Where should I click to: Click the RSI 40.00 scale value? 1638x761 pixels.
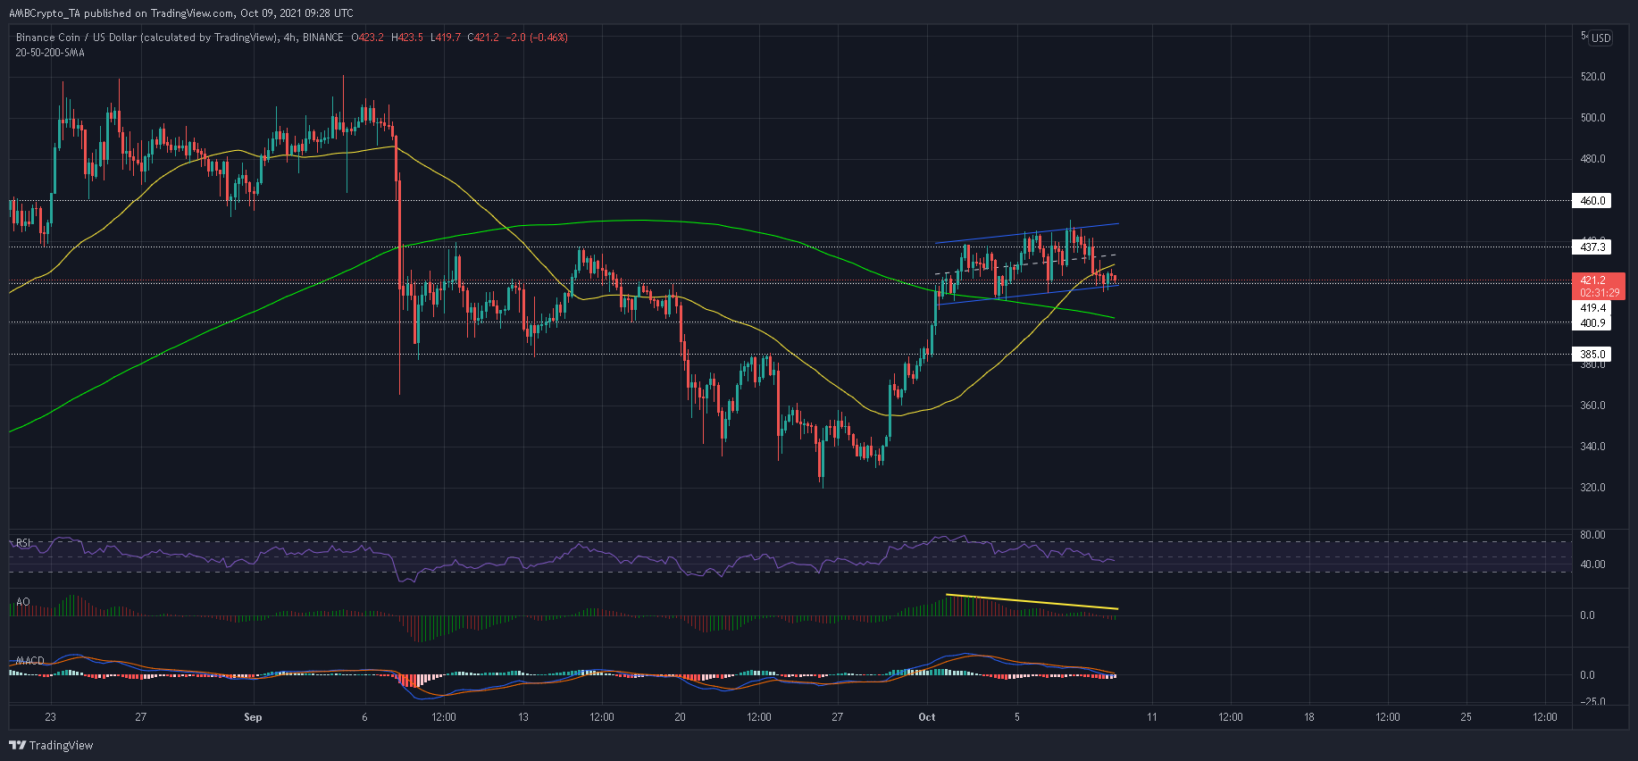pyautogui.click(x=1593, y=564)
